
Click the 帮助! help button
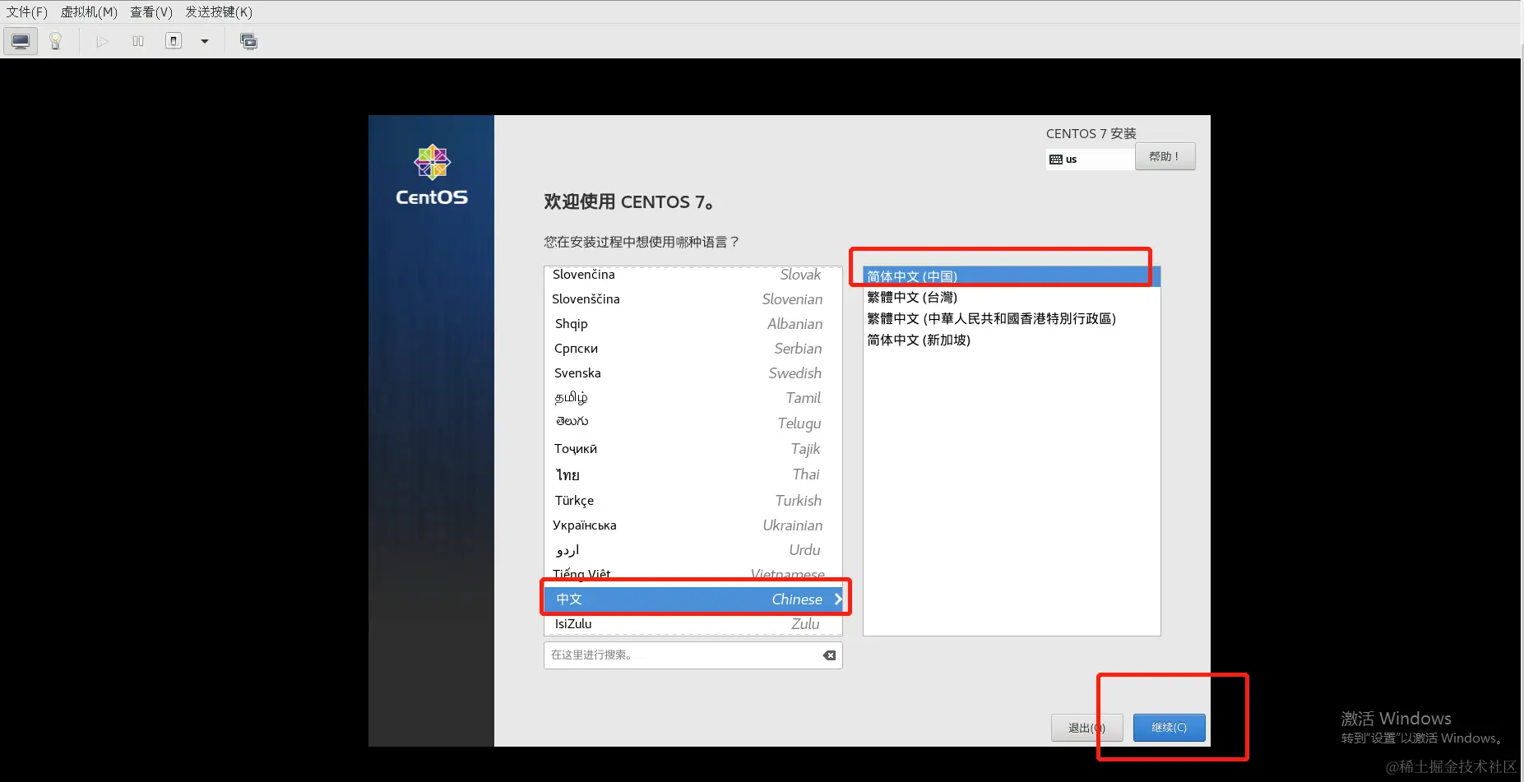coord(1165,156)
